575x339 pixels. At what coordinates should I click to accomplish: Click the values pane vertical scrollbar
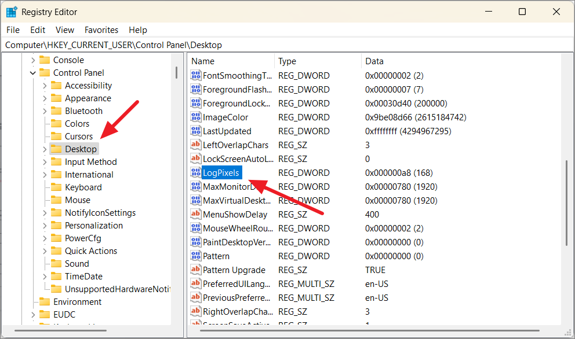[566, 203]
